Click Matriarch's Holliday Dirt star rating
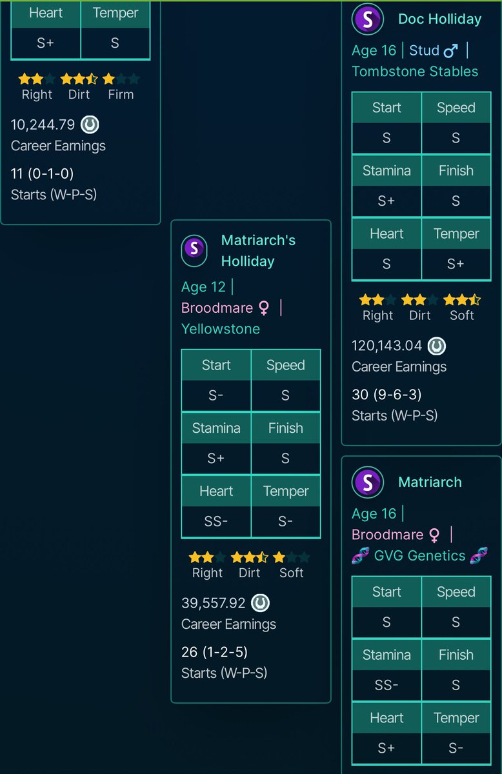 pyautogui.click(x=250, y=557)
